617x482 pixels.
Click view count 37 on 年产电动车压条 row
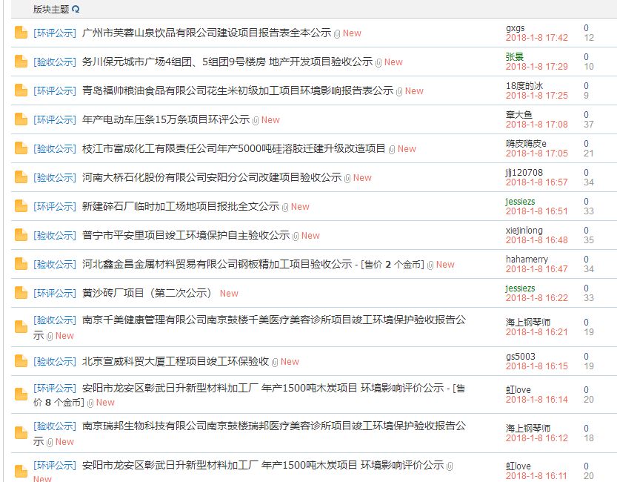(x=589, y=125)
